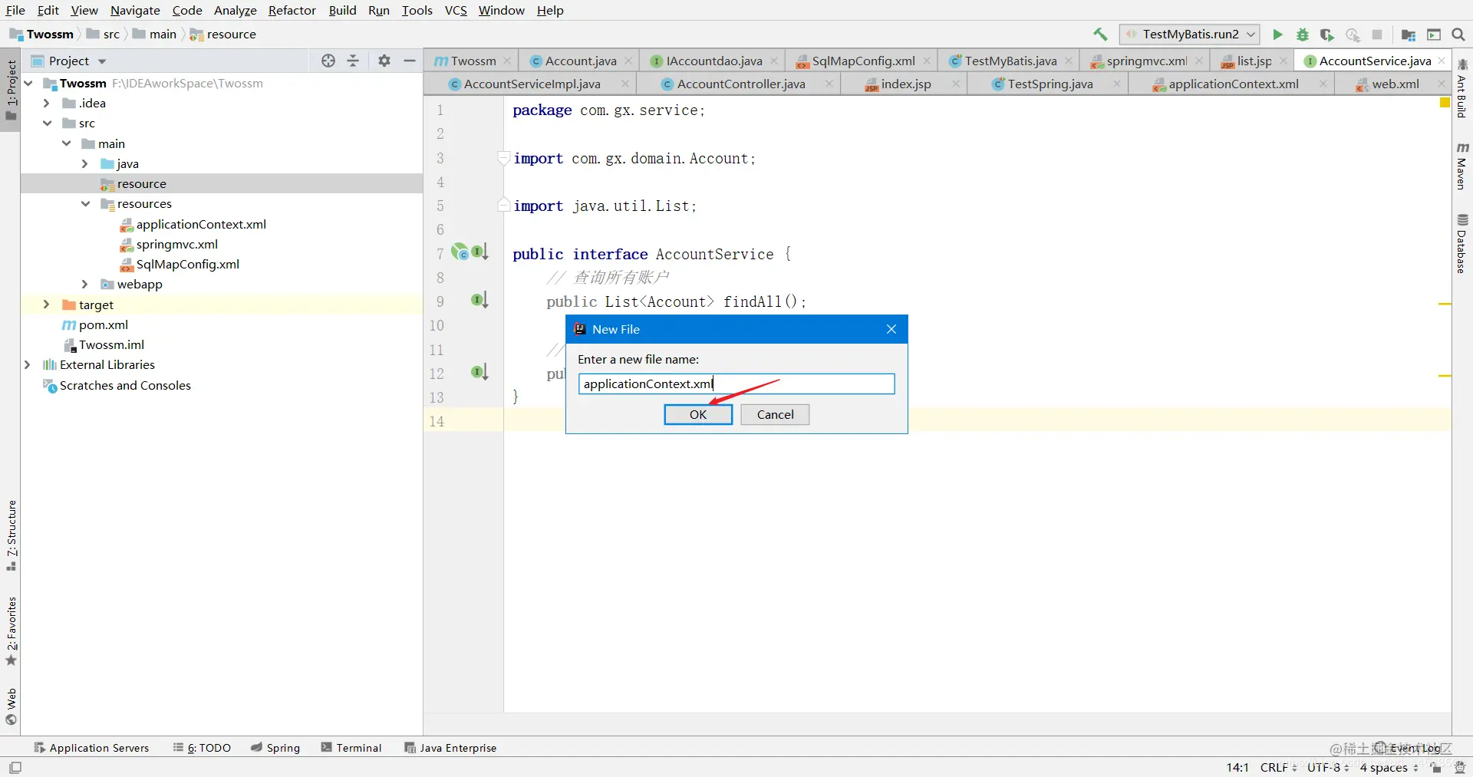Expand the .idea folder
1473x777 pixels.
click(x=47, y=103)
